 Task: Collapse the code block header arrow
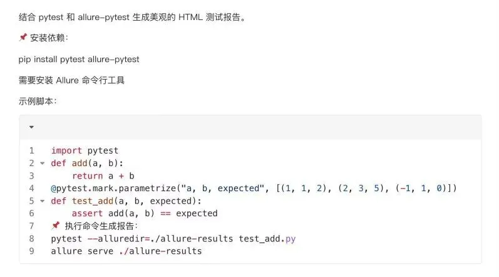click(x=31, y=127)
